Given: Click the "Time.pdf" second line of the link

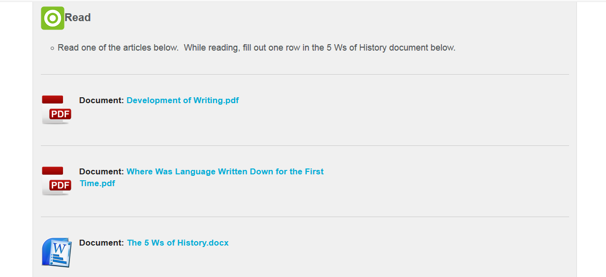Looking at the screenshot, I should pyautogui.click(x=97, y=183).
